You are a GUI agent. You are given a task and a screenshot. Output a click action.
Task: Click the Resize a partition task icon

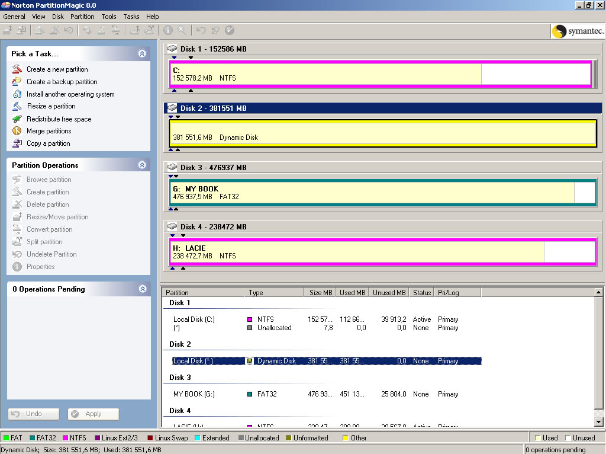coord(17,106)
